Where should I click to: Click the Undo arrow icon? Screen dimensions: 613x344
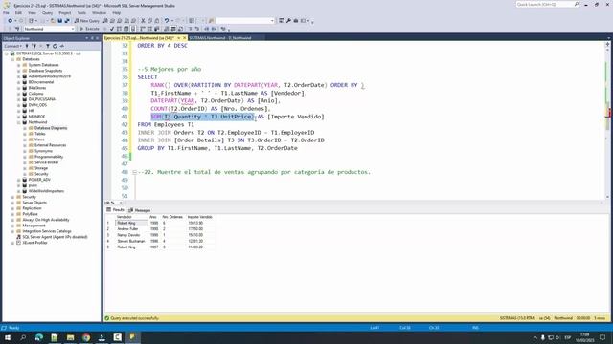166,21
